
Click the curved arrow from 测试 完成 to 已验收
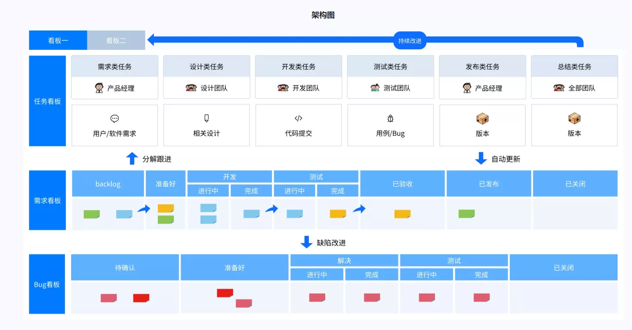pyautogui.click(x=359, y=209)
